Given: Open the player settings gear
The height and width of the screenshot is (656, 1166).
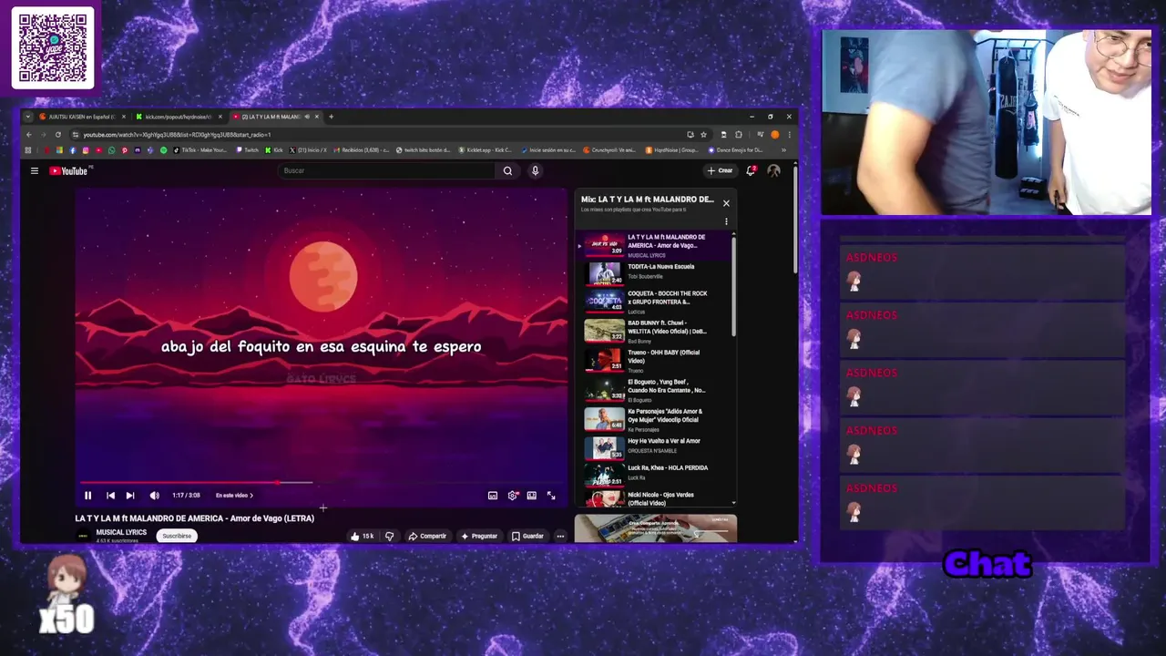Looking at the screenshot, I should 513,496.
